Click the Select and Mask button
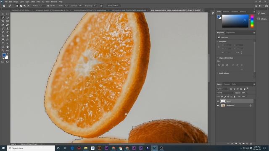The width and height of the screenshot is (269, 151). (113, 6)
